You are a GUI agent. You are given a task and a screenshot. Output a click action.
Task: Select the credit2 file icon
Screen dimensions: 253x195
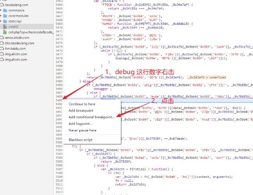point(5,27)
